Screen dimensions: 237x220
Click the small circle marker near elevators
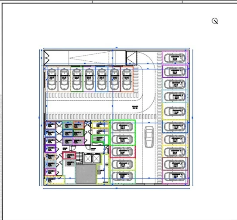(x=106, y=164)
